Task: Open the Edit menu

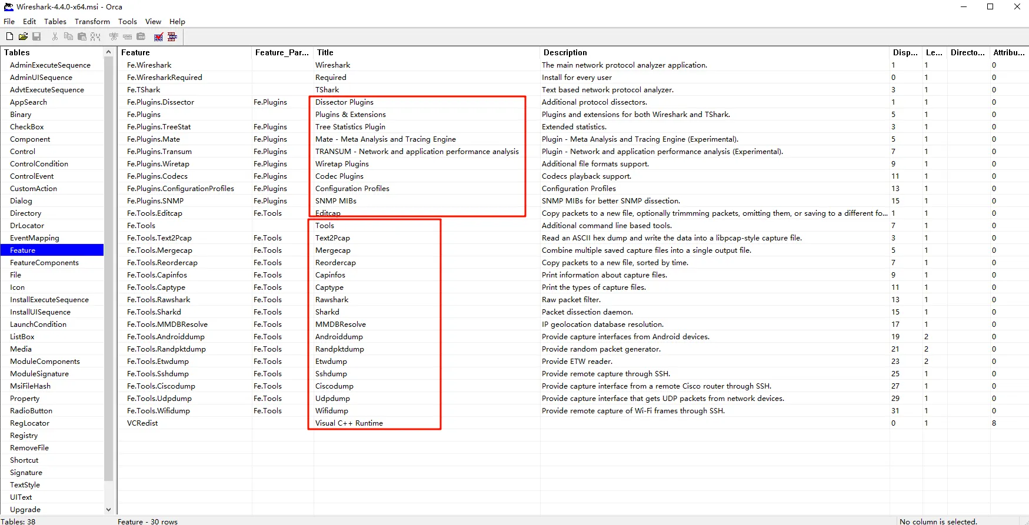Action: tap(29, 21)
